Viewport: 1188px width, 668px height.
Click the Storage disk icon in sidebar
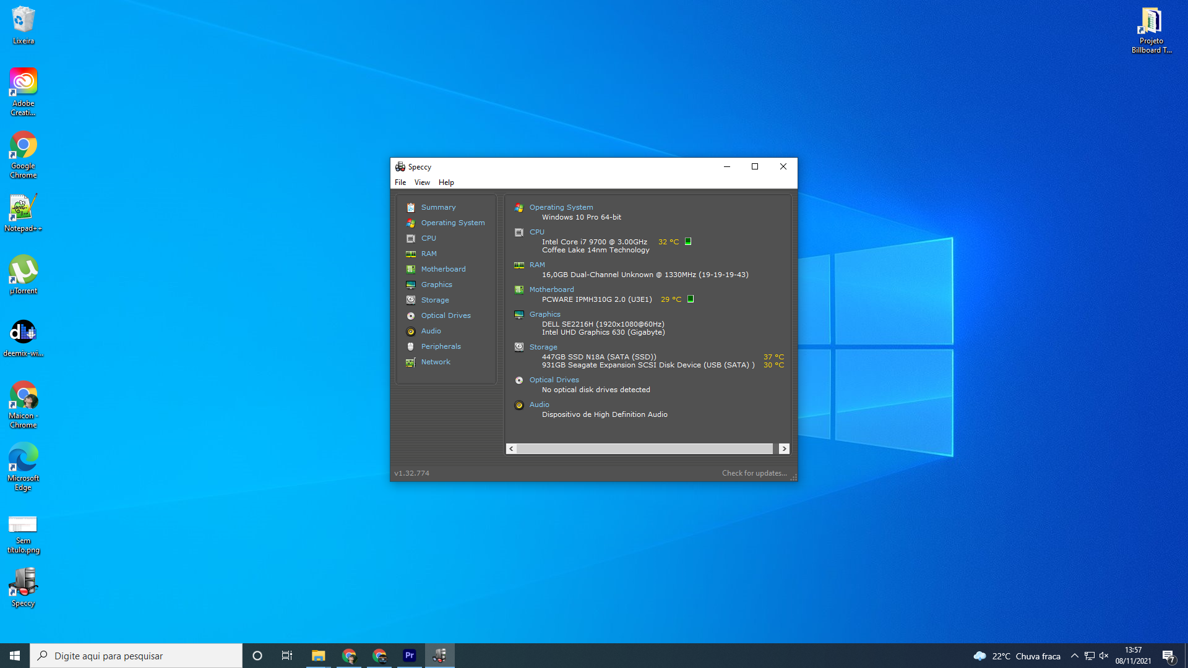click(411, 300)
